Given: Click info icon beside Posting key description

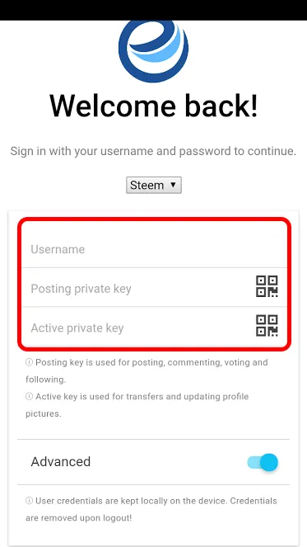Looking at the screenshot, I should click(30, 362).
